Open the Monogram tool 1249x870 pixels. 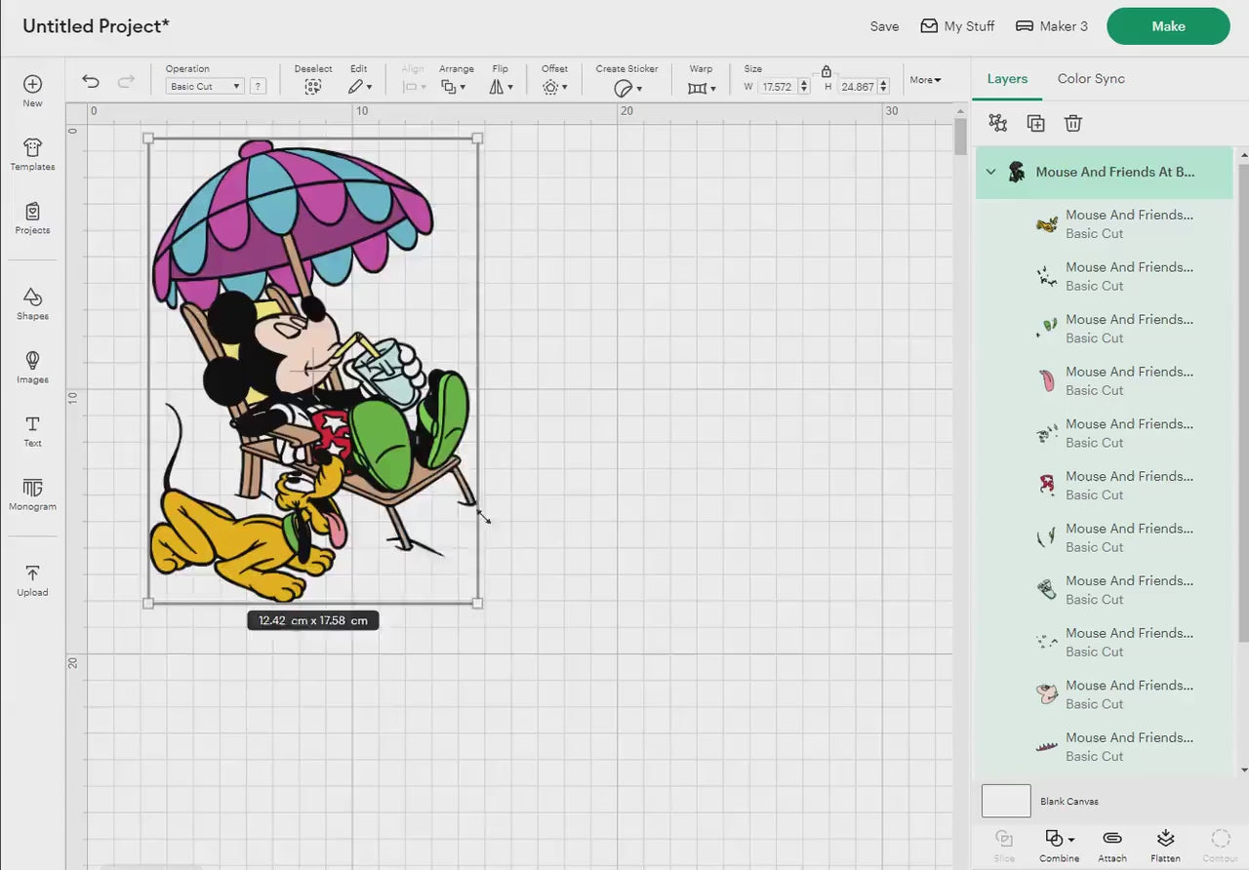32,494
